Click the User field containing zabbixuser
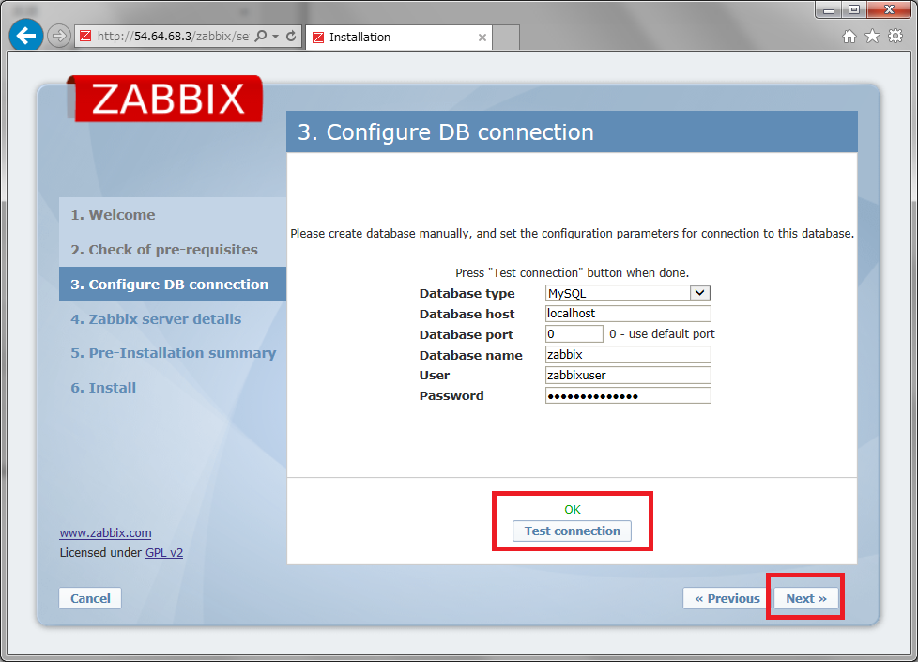The image size is (918, 662). [628, 375]
